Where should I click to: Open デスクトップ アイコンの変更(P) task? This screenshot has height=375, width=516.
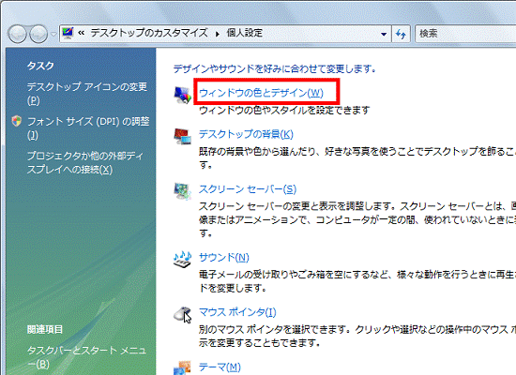87,94
